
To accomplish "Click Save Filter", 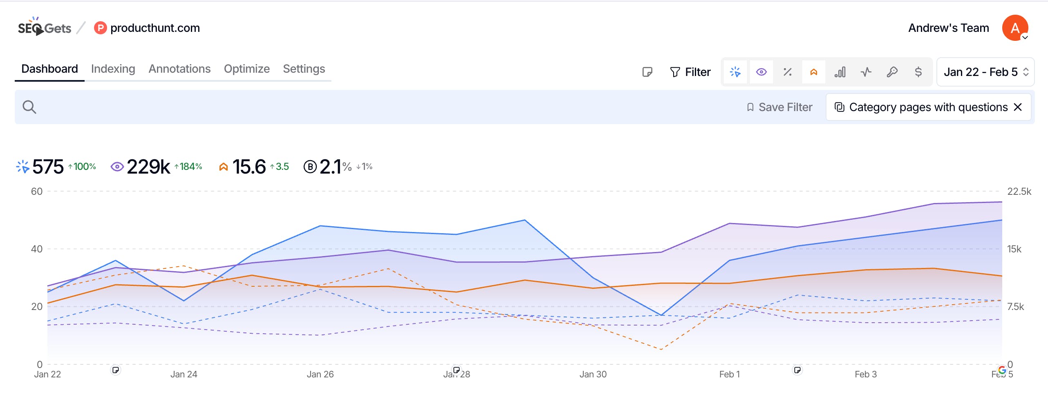I will 779,107.
